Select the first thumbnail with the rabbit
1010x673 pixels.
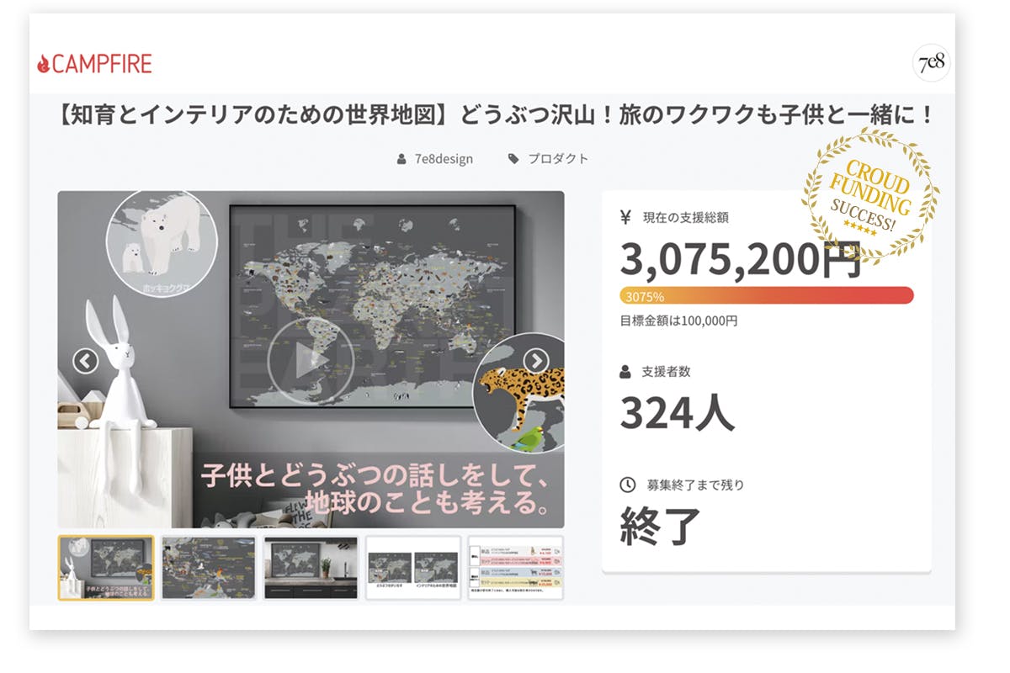pos(106,568)
